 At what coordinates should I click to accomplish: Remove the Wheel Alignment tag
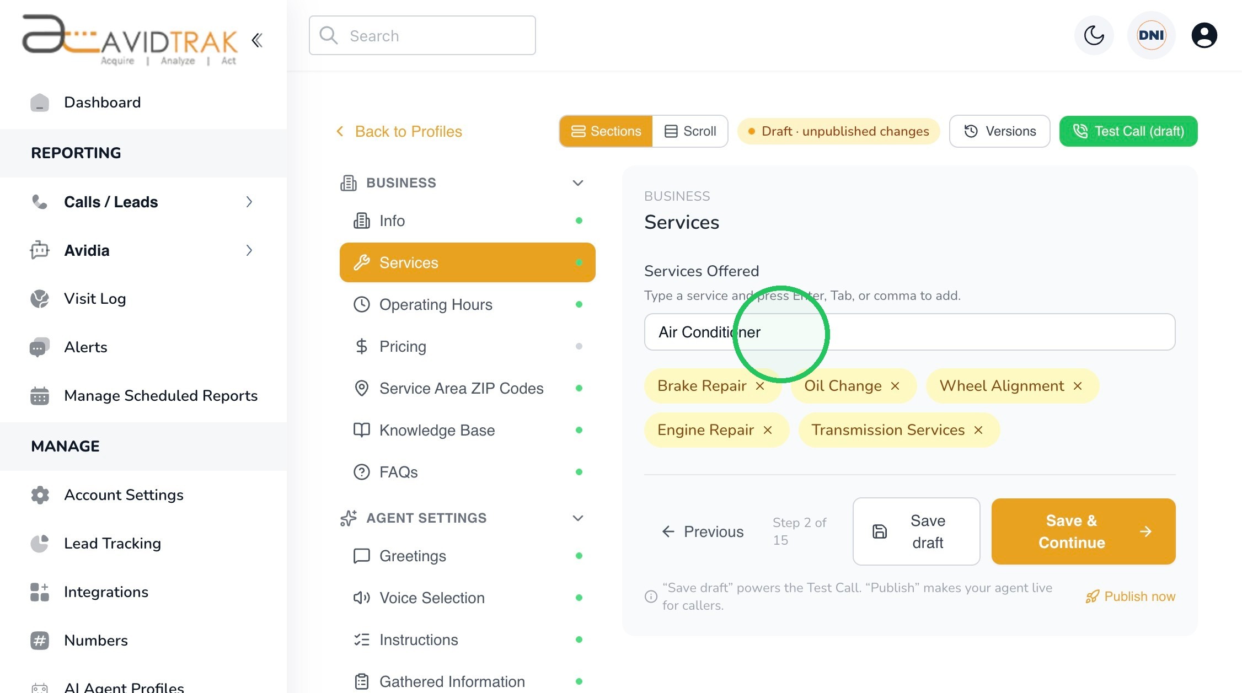[x=1078, y=386]
